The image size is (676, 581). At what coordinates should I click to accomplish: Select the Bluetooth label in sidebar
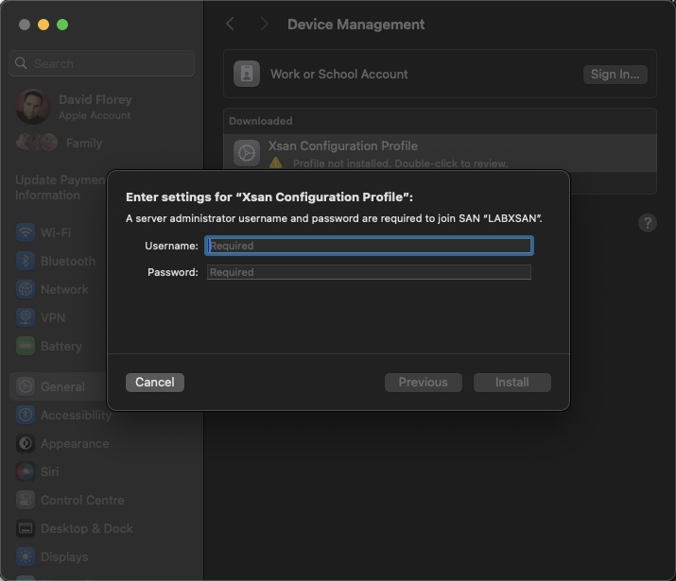68,261
